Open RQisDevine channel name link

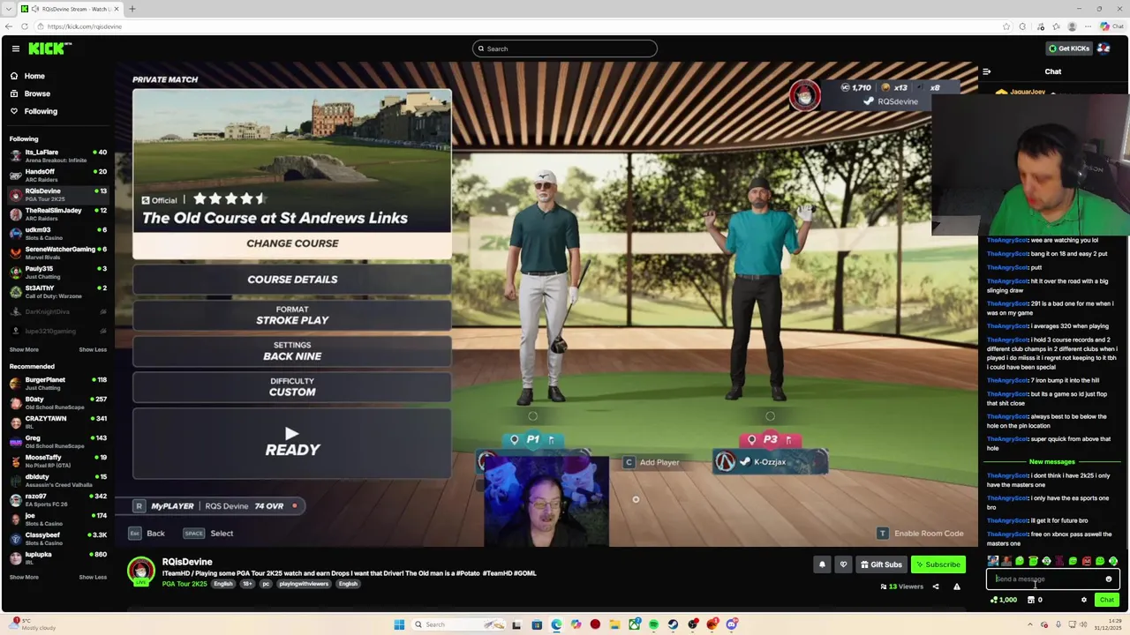(x=187, y=562)
